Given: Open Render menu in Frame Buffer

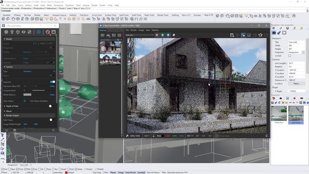Looking at the screenshot, I should coord(133,30).
